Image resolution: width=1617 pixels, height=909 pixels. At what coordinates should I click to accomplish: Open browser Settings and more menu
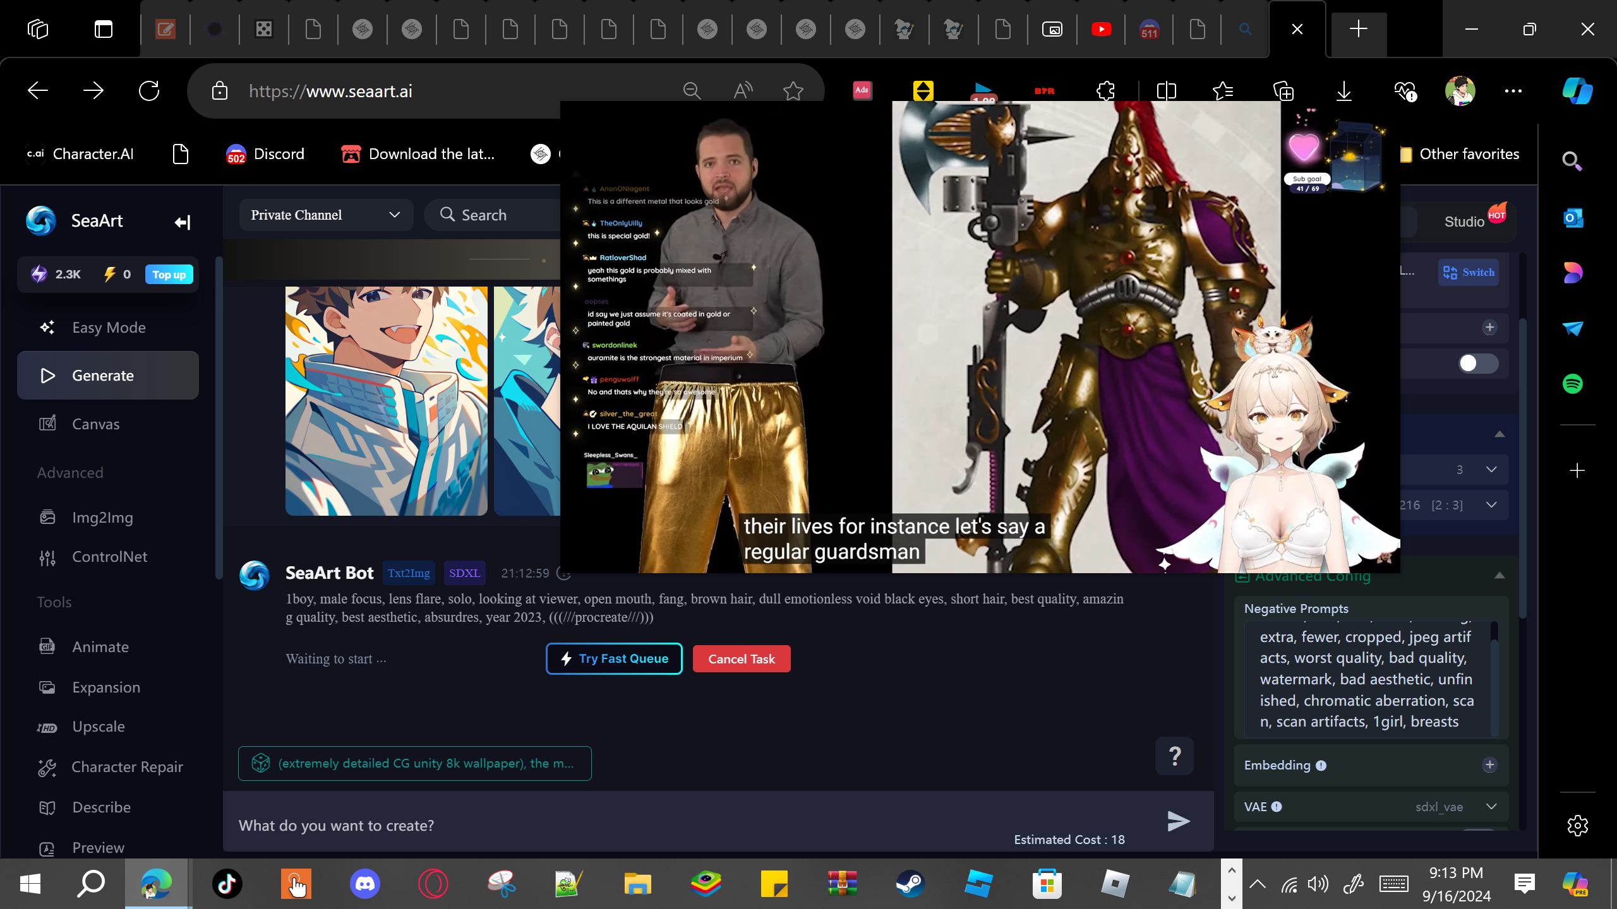pos(1513,91)
